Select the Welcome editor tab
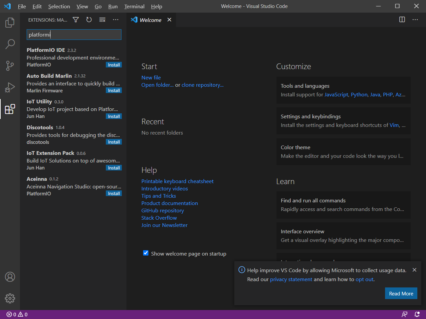This screenshot has width=426, height=319. point(150,20)
